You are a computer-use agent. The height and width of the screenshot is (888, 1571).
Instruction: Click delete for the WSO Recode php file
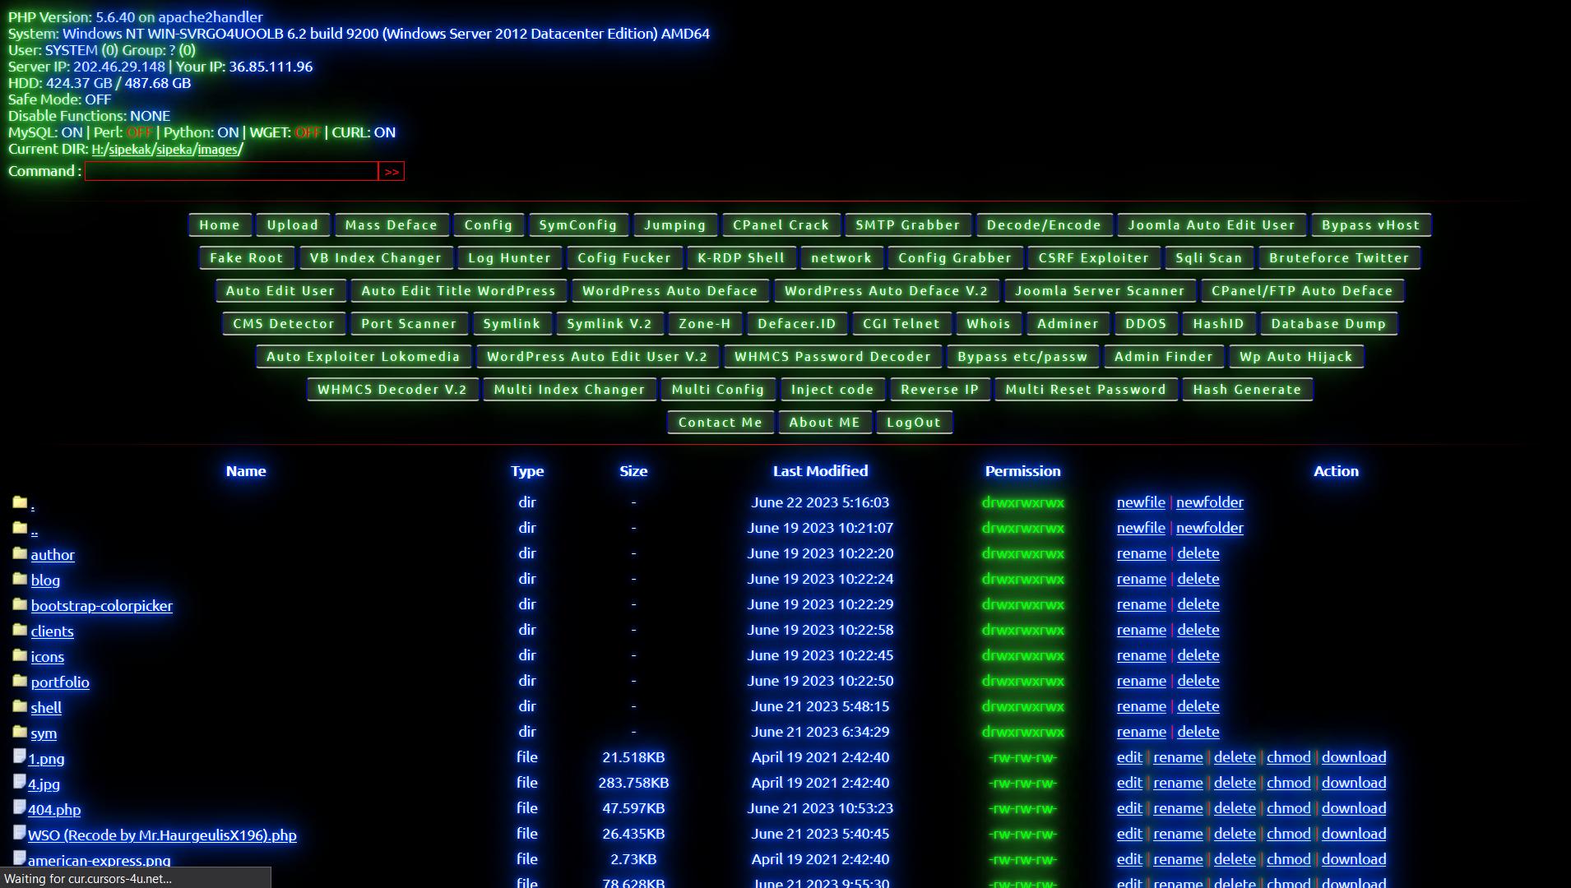coord(1235,834)
